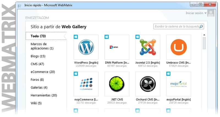
Task: Click the Iniciar sesión link
Action: (x=194, y=13)
